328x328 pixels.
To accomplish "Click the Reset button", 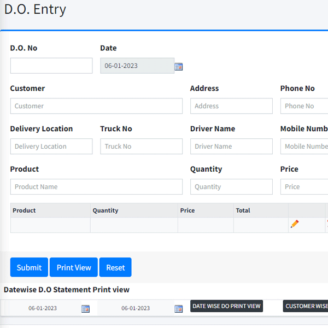I will (x=115, y=267).
